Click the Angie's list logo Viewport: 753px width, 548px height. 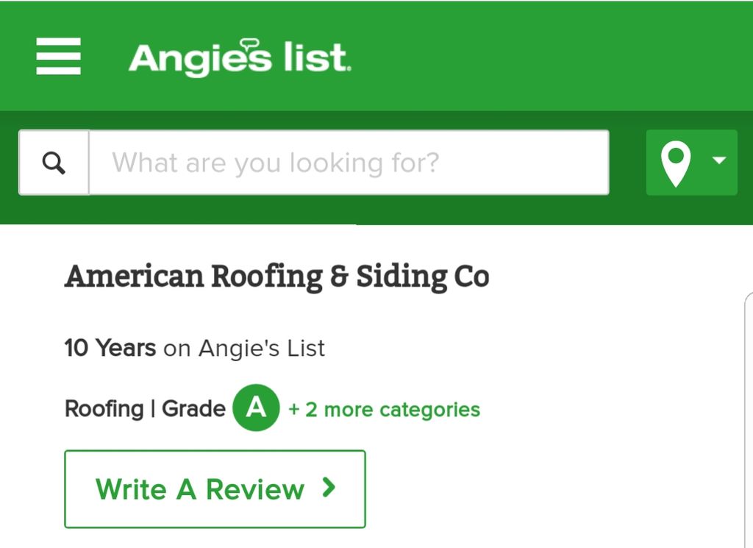(x=240, y=57)
